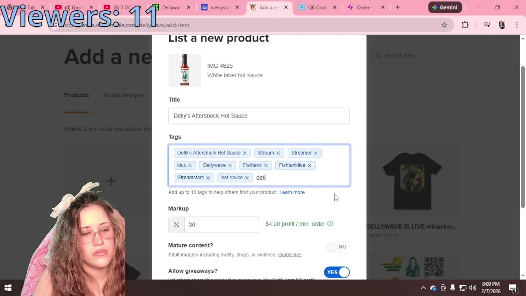This screenshot has height=296, width=526.
Task: Bookmark this page with the star
Action: [444, 25]
